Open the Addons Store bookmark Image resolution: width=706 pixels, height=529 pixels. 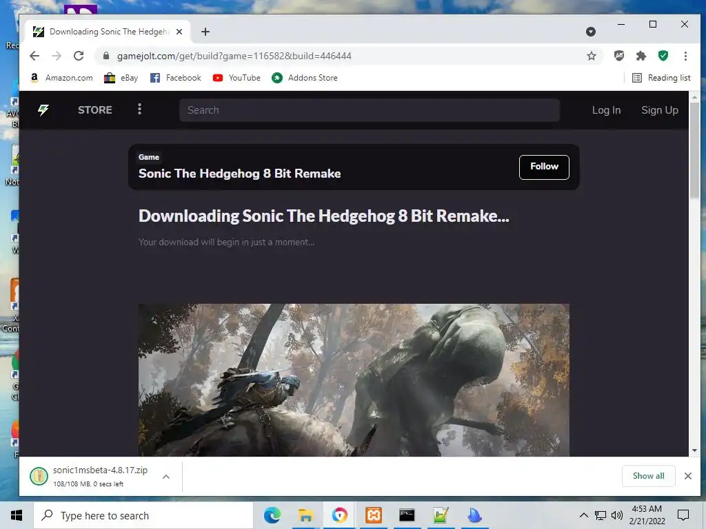pyautogui.click(x=305, y=78)
